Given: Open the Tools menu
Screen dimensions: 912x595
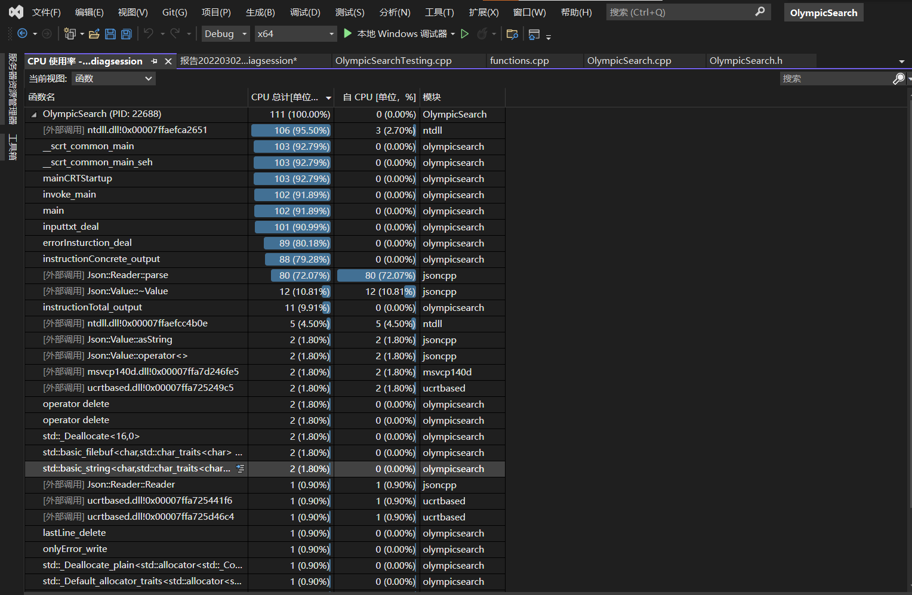Looking at the screenshot, I should pos(439,12).
